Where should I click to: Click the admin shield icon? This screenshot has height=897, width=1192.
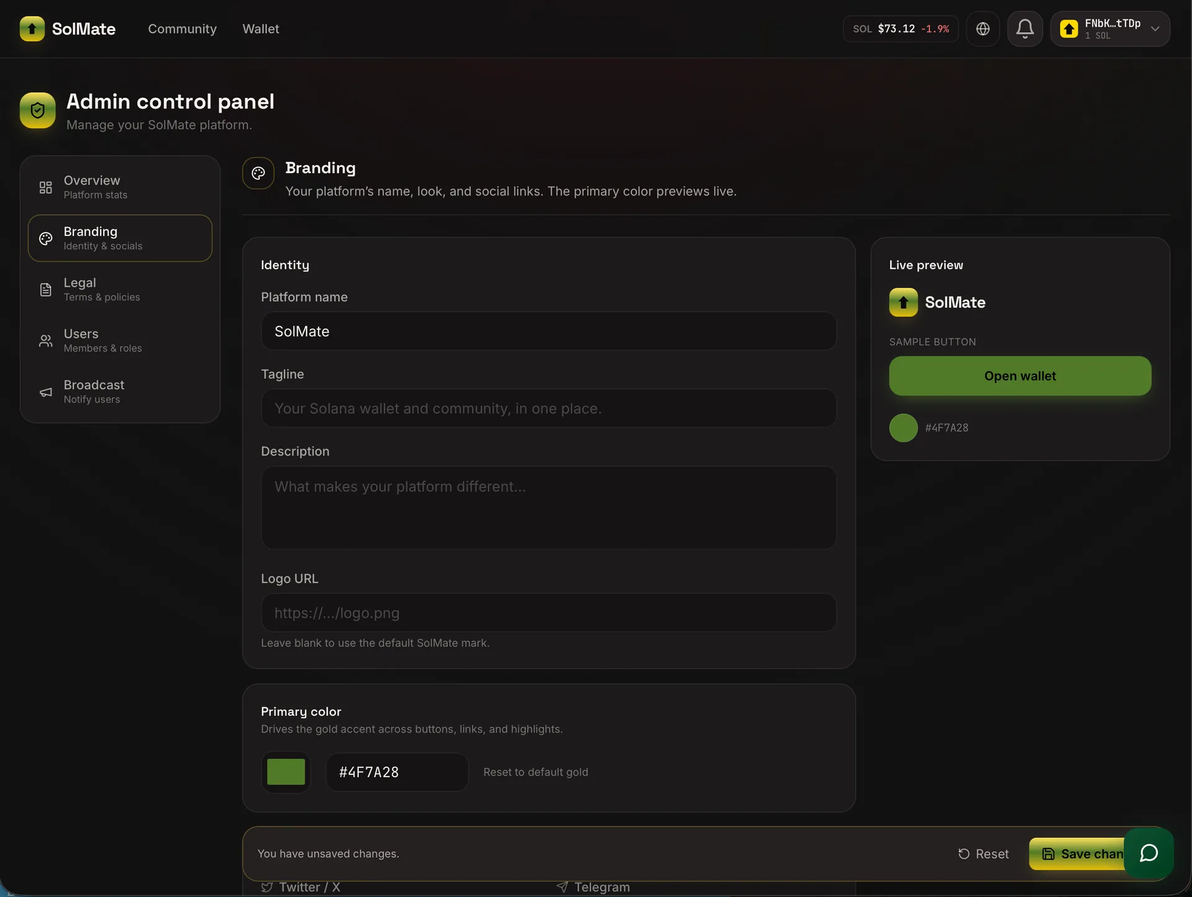pyautogui.click(x=37, y=110)
